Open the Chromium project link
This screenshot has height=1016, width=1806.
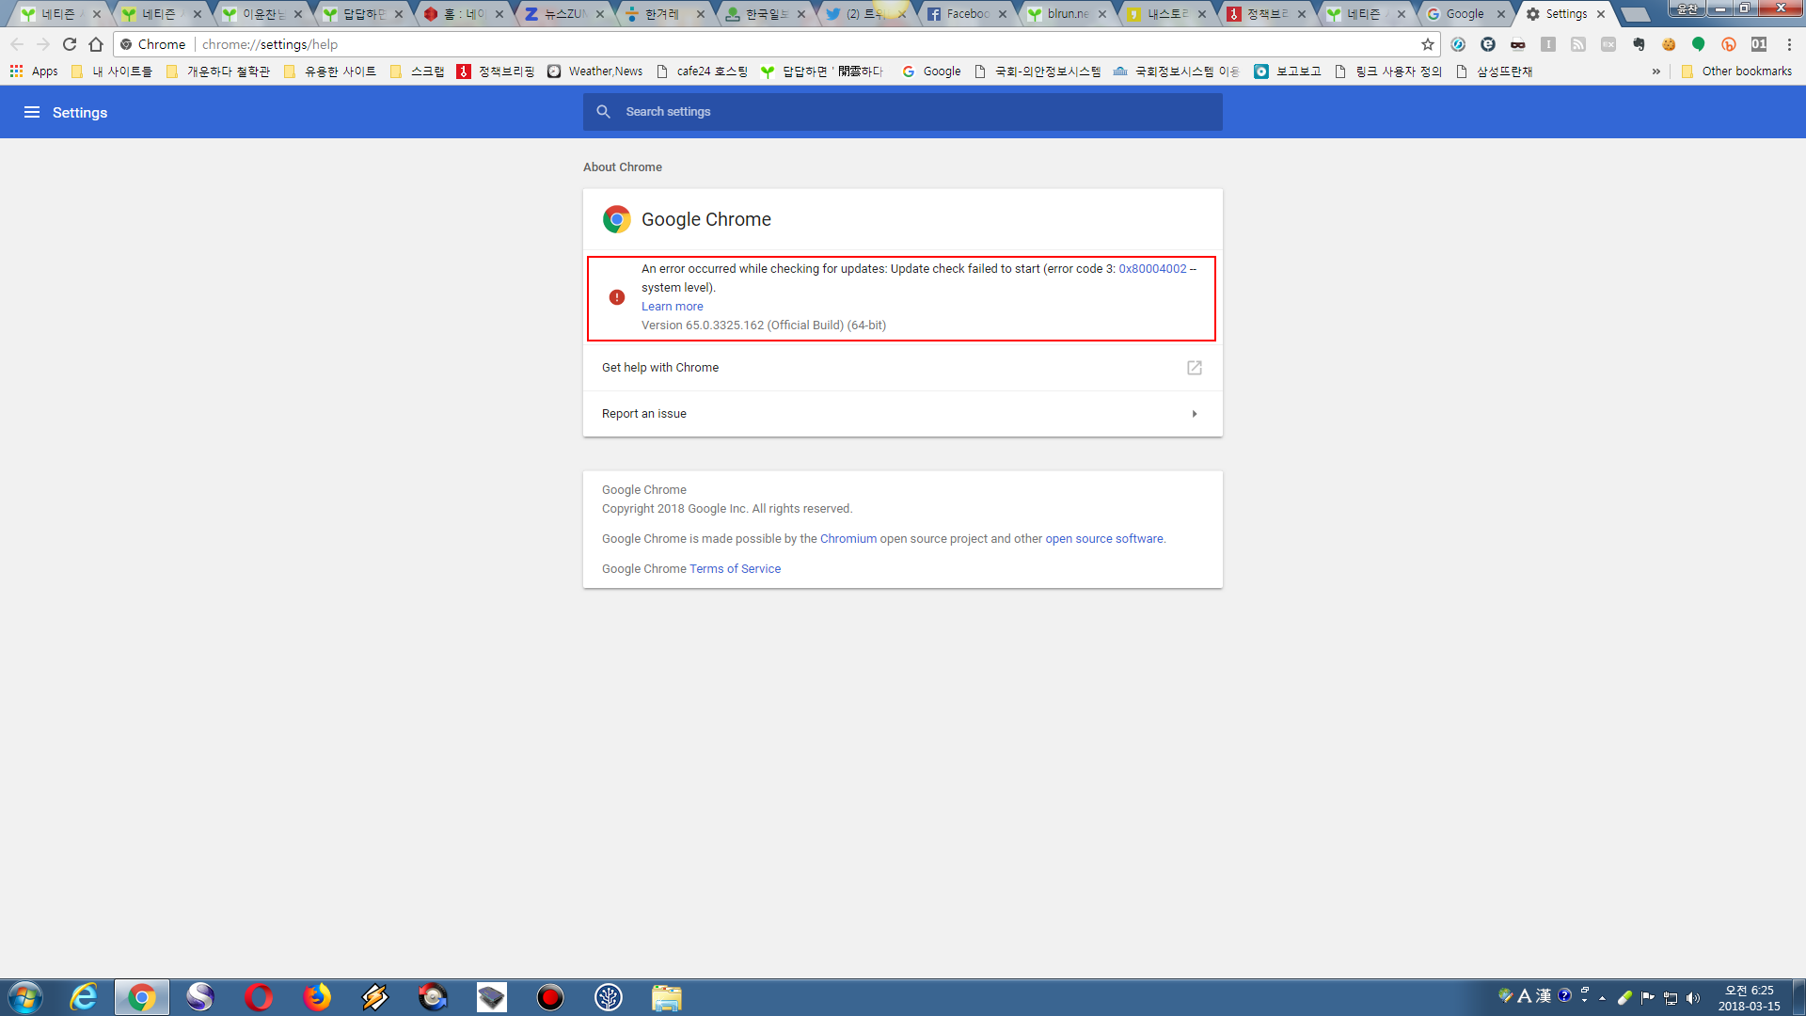coord(848,539)
